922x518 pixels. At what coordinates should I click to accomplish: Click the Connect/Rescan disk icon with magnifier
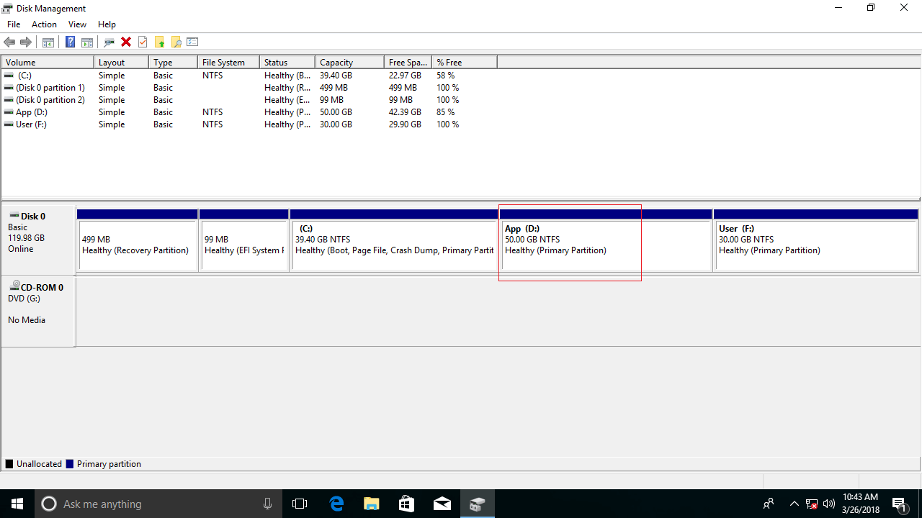tap(109, 42)
